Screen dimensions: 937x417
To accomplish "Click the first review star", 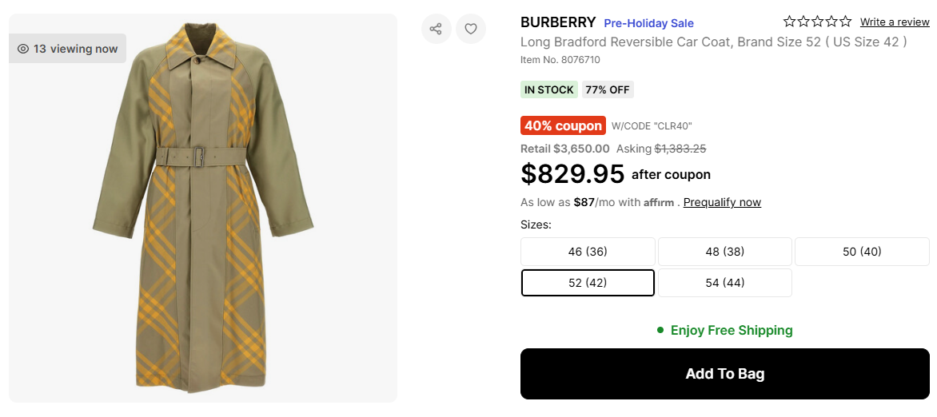I will coord(790,22).
